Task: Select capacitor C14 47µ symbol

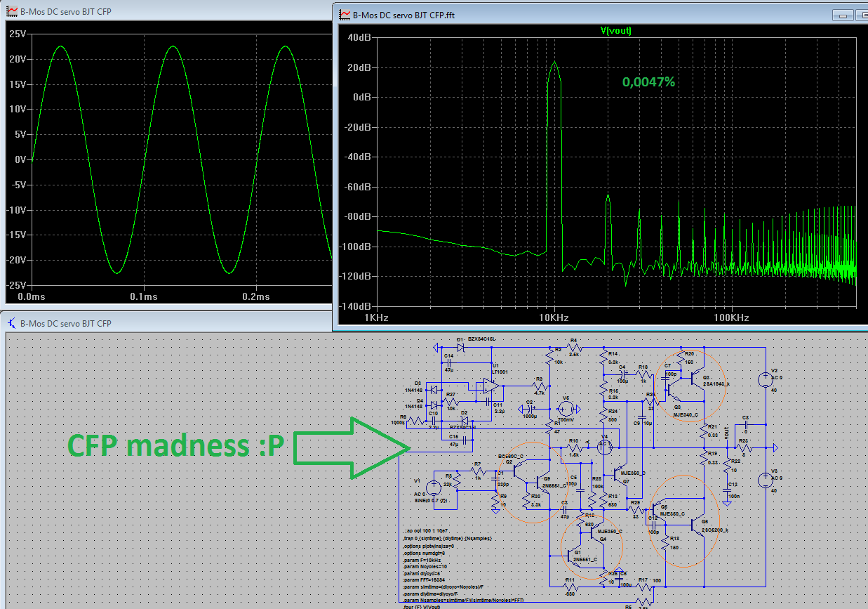Action: point(449,362)
